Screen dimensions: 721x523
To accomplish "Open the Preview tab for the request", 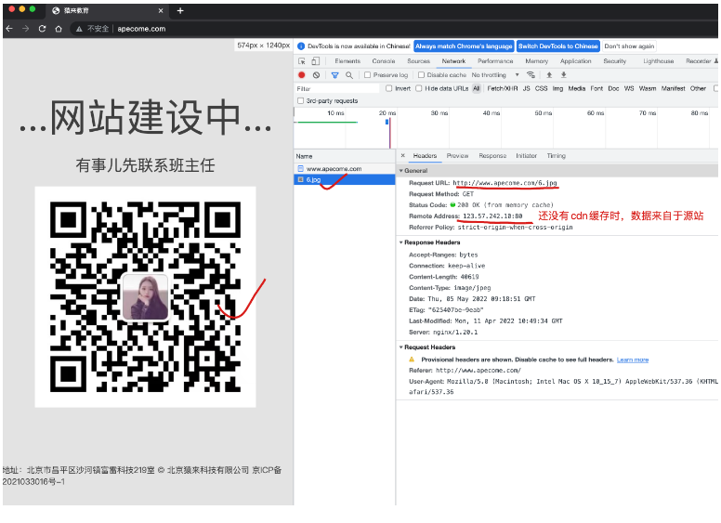I will [457, 156].
